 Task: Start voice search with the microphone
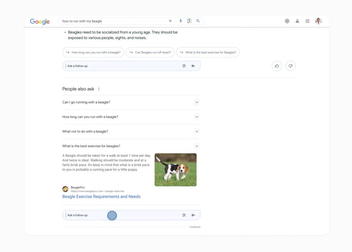(180, 21)
